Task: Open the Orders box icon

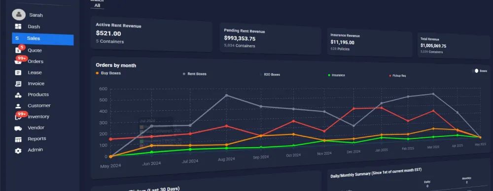Action: pos(18,62)
